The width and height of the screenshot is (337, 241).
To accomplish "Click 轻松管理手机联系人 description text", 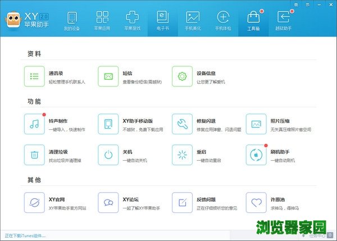I will point(67,82).
